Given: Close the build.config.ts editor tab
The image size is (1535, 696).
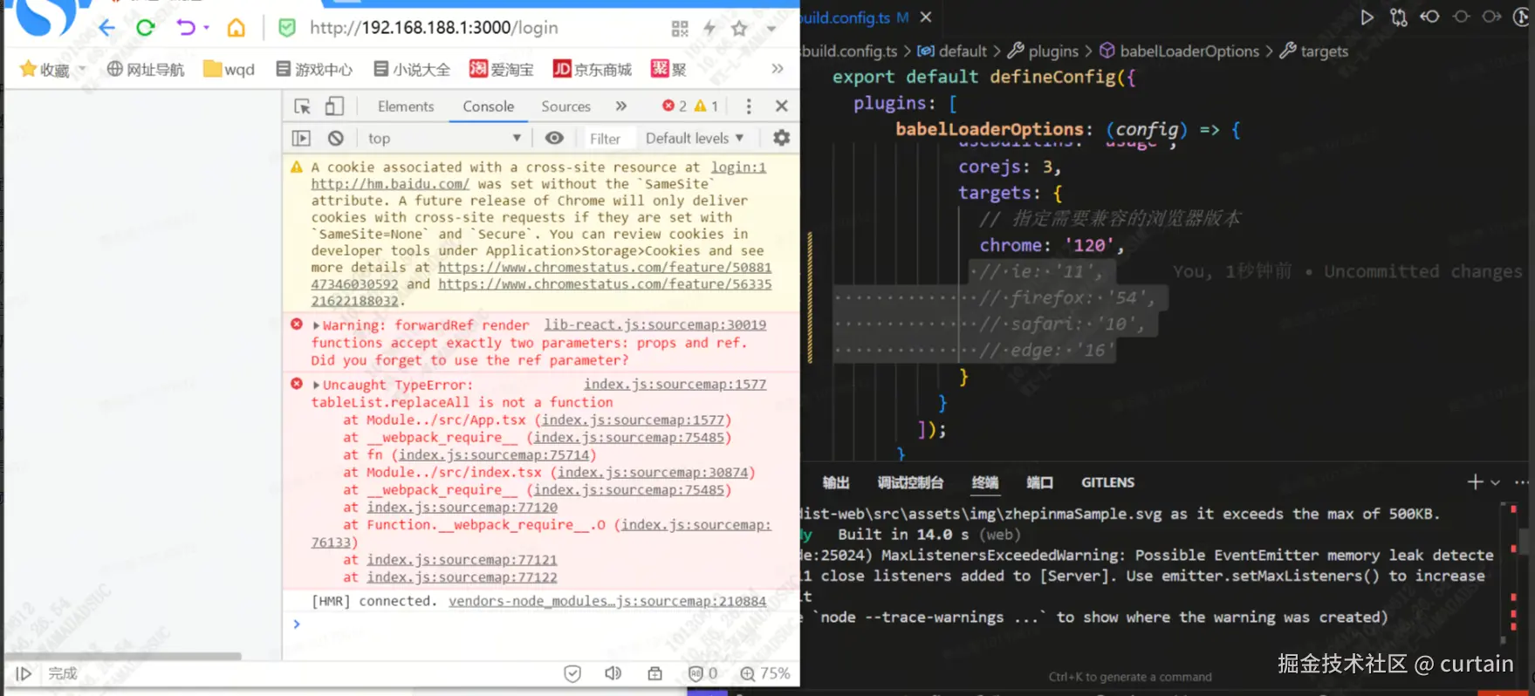Looking at the screenshot, I should [926, 17].
